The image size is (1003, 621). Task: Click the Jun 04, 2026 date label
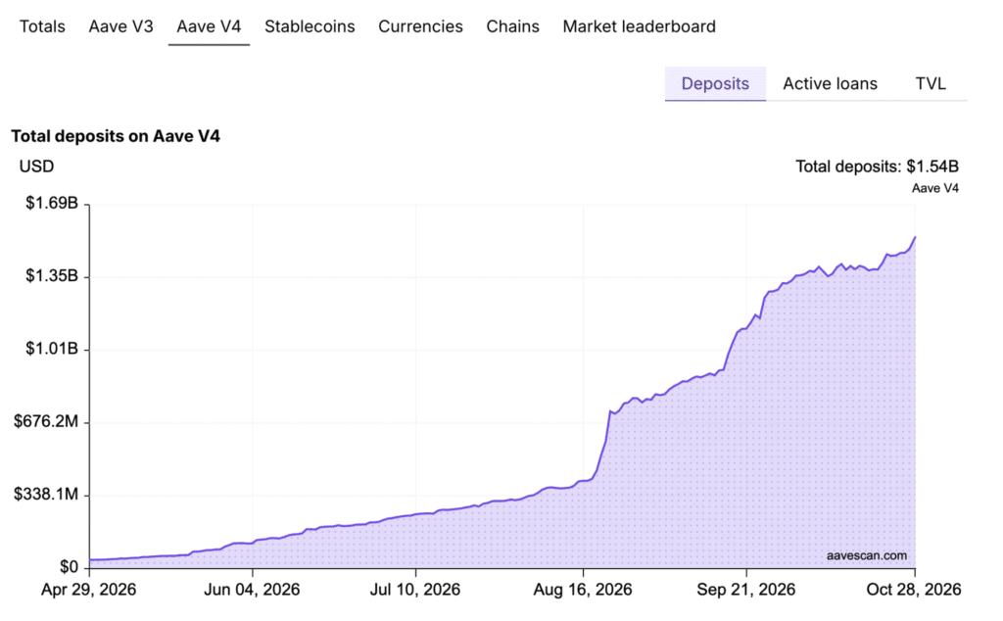252,590
